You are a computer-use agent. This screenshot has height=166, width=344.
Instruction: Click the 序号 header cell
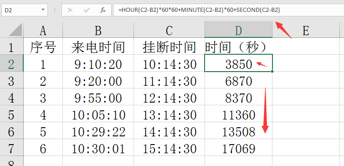point(43,46)
